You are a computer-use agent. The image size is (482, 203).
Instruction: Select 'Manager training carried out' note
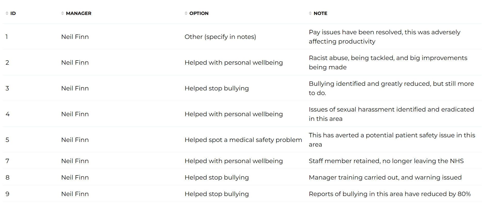tap(385, 177)
